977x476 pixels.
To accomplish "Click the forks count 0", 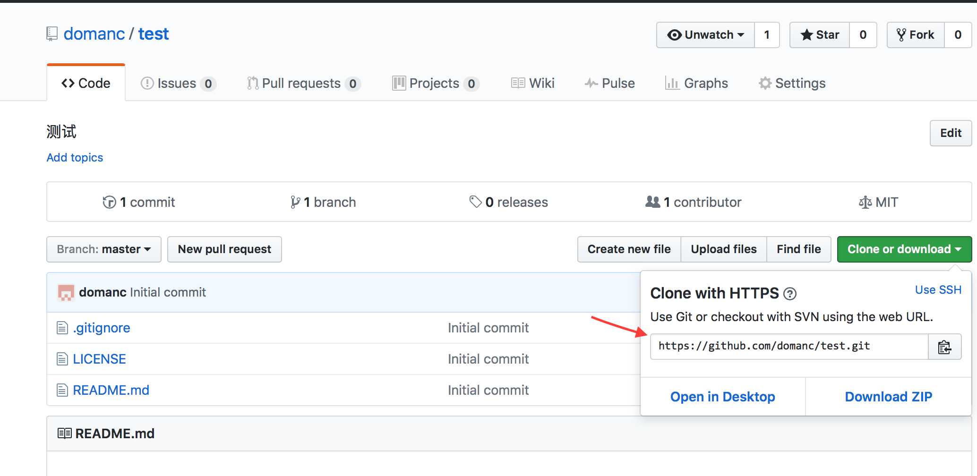I will click(x=958, y=35).
